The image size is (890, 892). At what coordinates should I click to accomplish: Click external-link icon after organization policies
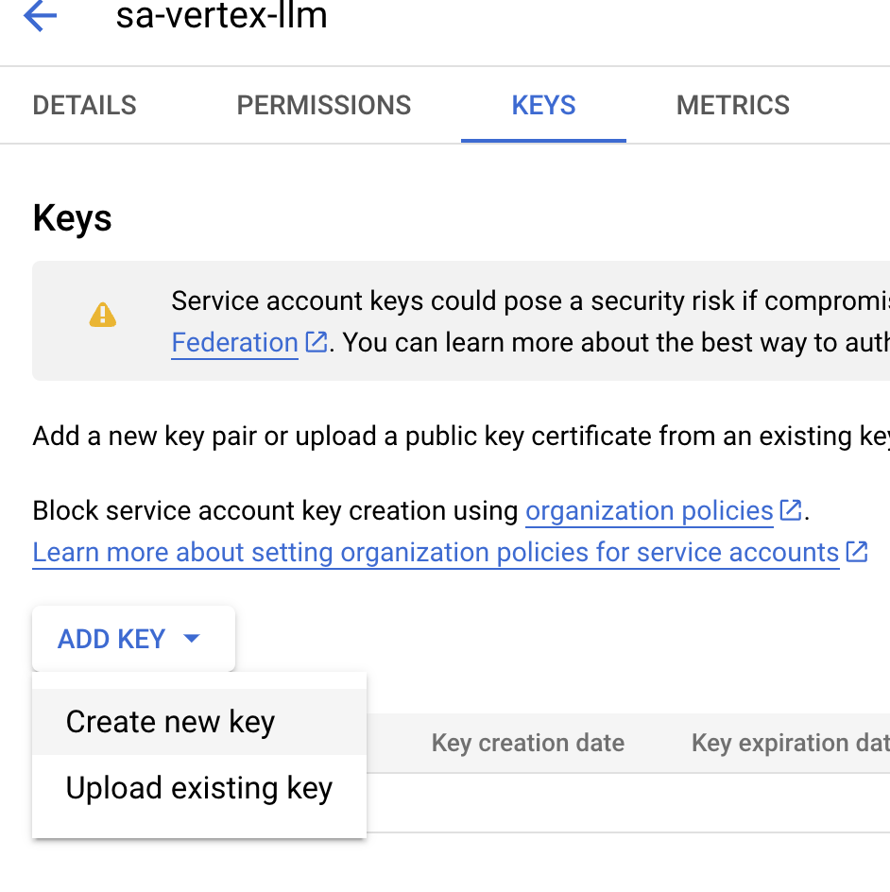point(791,510)
